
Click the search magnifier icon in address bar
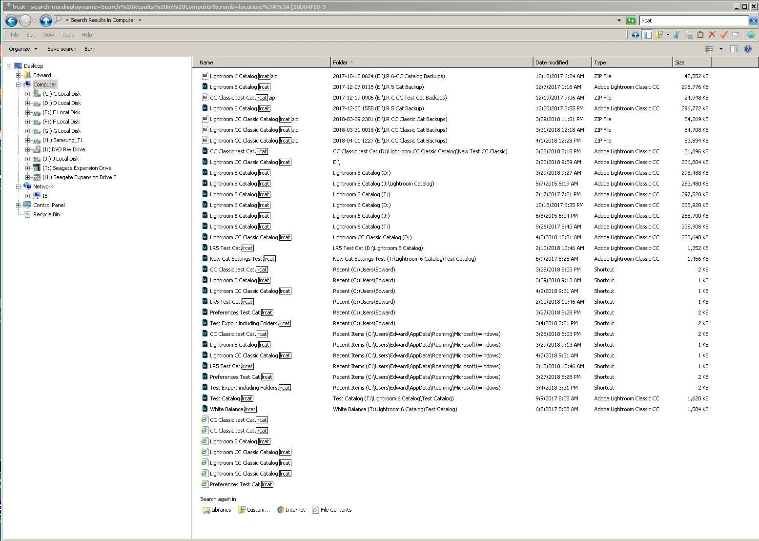pyautogui.click(x=58, y=20)
